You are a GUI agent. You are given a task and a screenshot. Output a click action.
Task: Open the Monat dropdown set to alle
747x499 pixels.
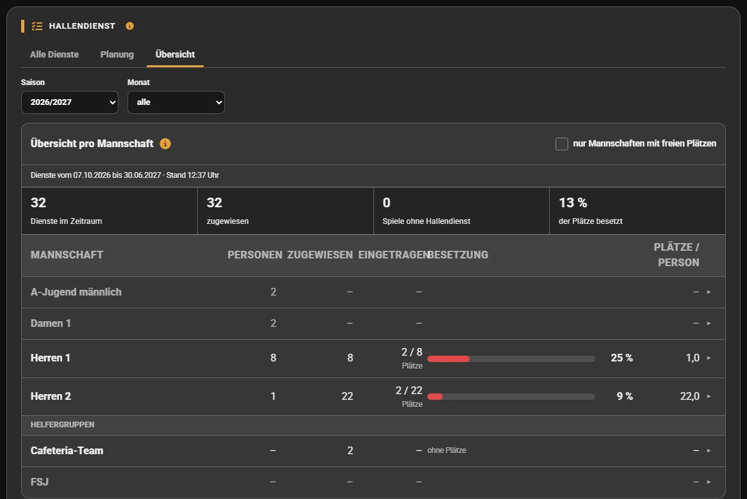[176, 102]
